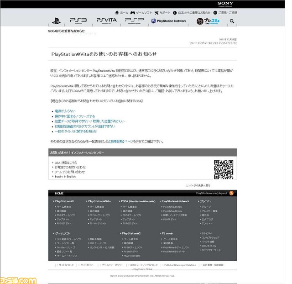Open the イベント情報 footer link
Screen dimensions: 292x284
[208, 242]
